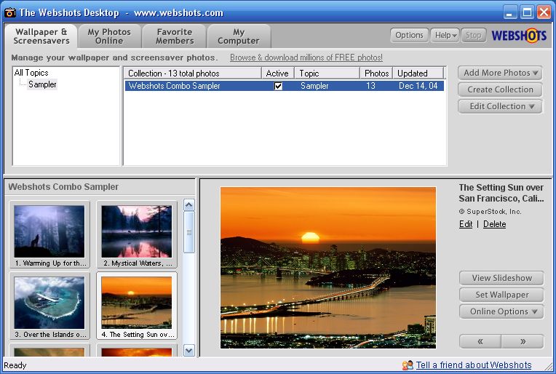Click the Dec 14, 04 updated date cell
The height and width of the screenshot is (374, 556).
coord(418,86)
